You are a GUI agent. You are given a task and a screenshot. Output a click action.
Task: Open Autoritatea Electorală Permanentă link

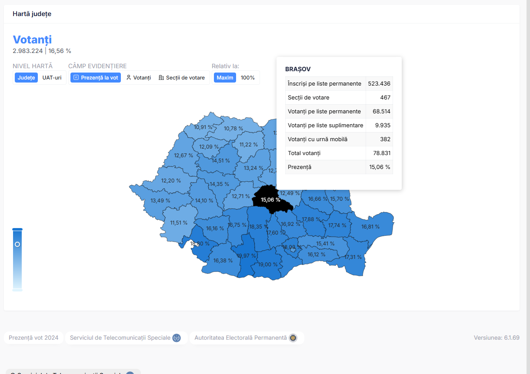pyautogui.click(x=247, y=338)
